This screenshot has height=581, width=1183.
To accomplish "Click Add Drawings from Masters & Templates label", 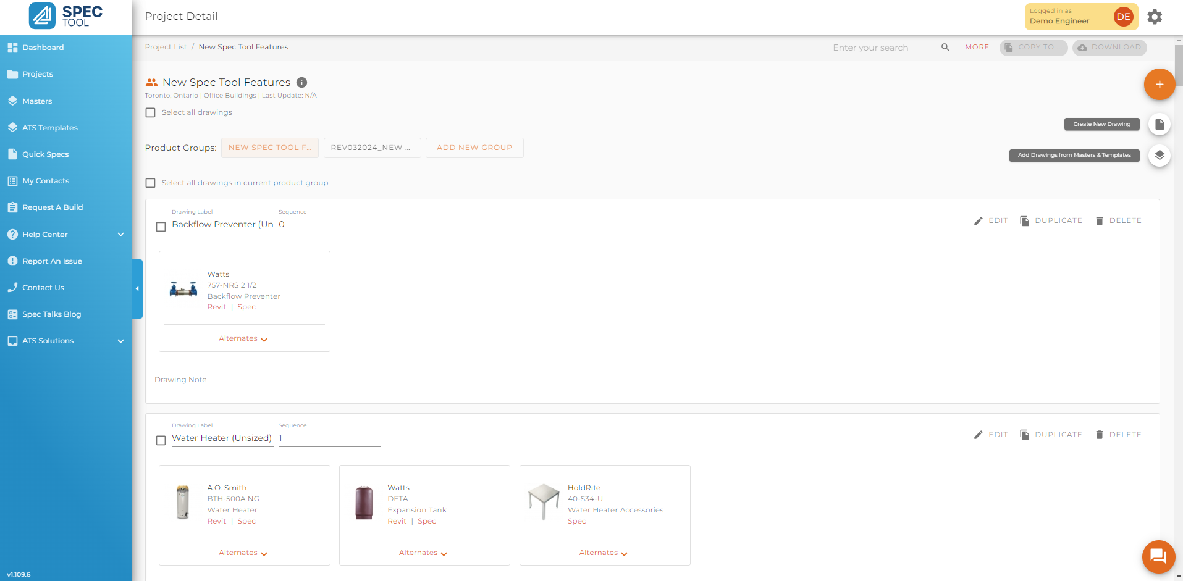I will point(1074,155).
